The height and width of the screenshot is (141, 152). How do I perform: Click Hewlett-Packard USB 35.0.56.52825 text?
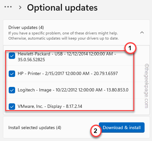click(67, 57)
